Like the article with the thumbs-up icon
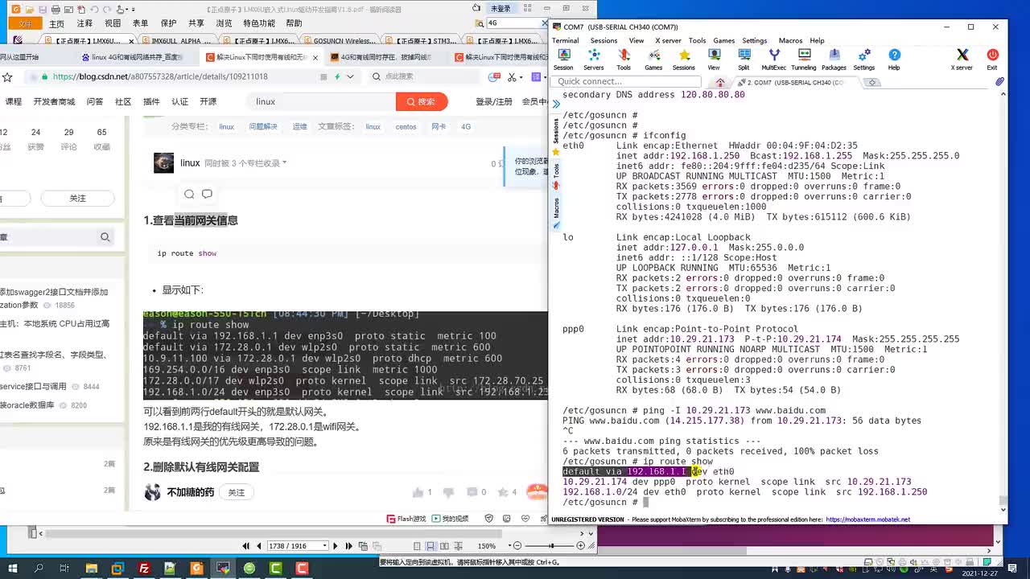 pyautogui.click(x=418, y=492)
